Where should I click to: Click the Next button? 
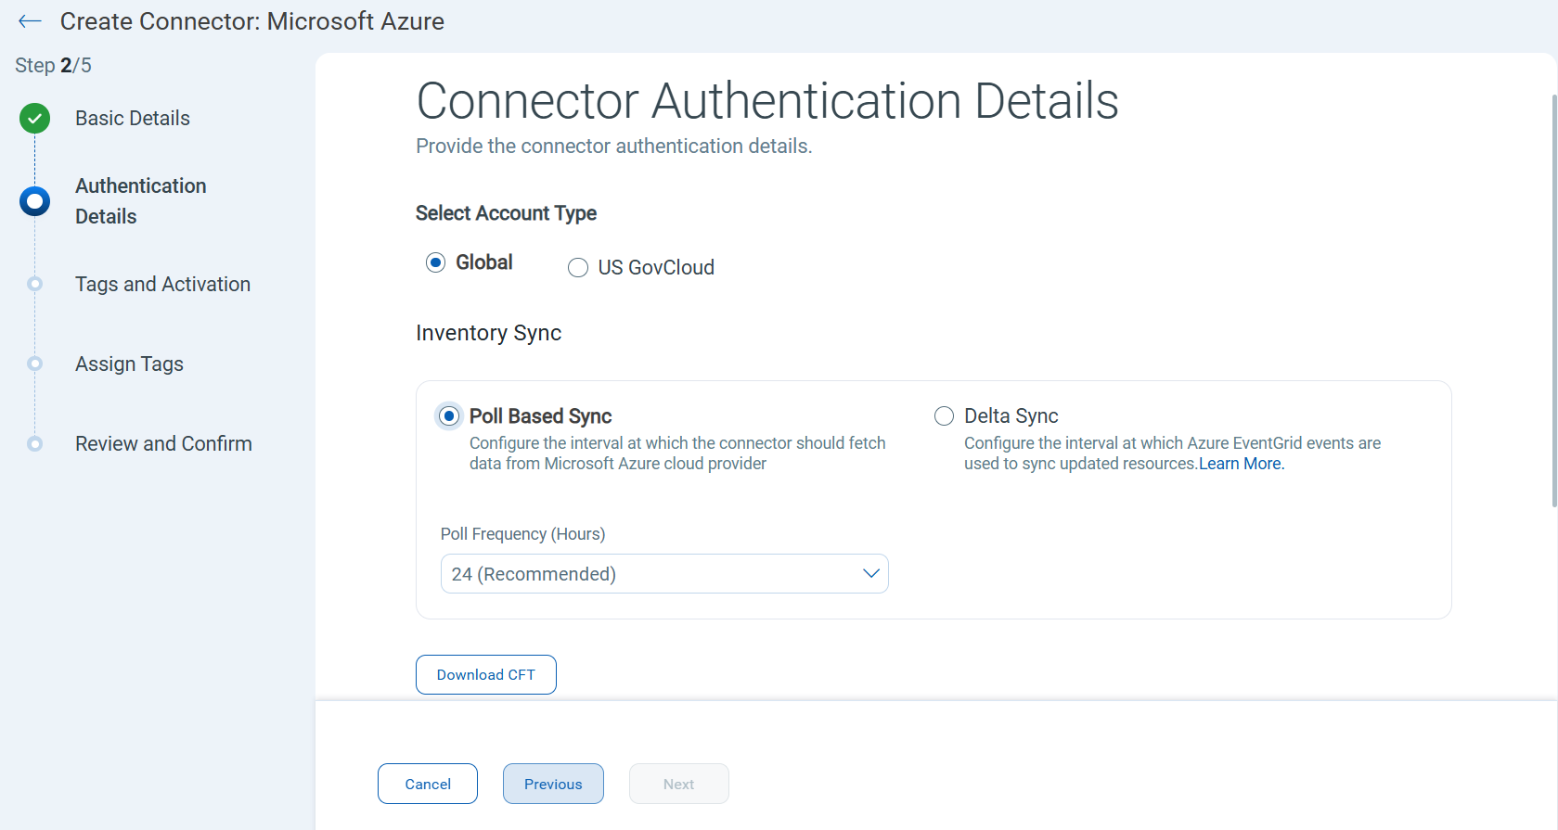679,785
